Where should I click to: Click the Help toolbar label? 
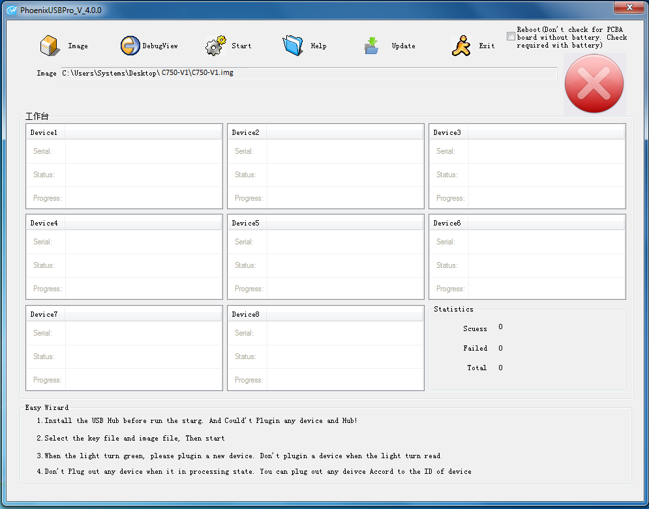pos(319,46)
